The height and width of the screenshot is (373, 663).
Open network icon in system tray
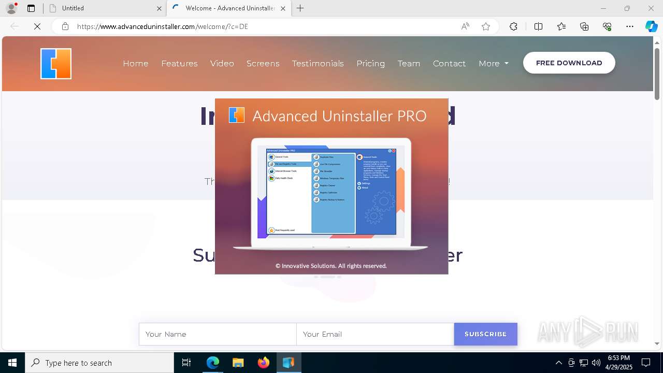(x=584, y=363)
